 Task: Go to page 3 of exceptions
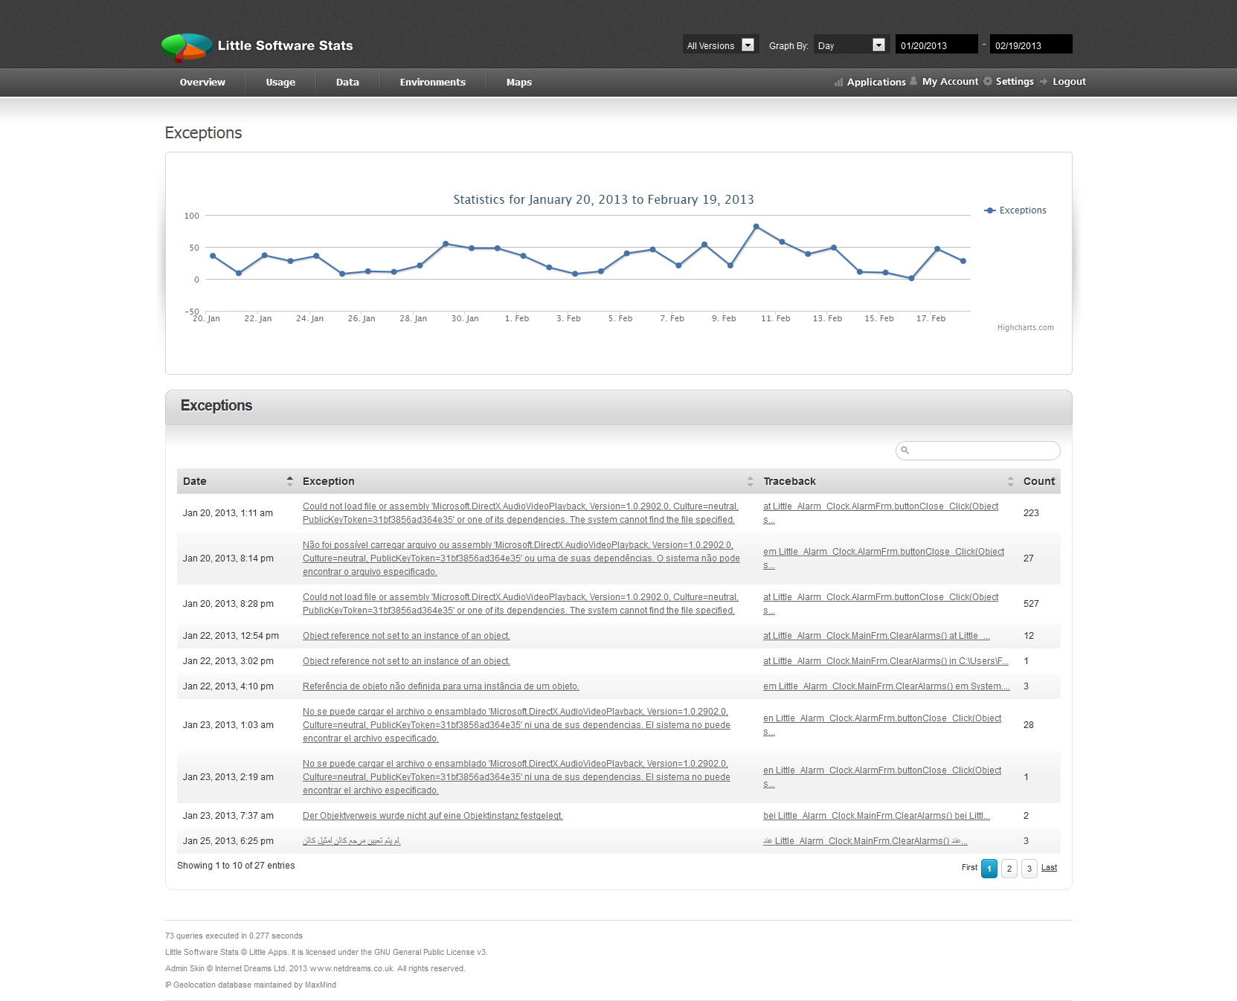click(x=1029, y=868)
